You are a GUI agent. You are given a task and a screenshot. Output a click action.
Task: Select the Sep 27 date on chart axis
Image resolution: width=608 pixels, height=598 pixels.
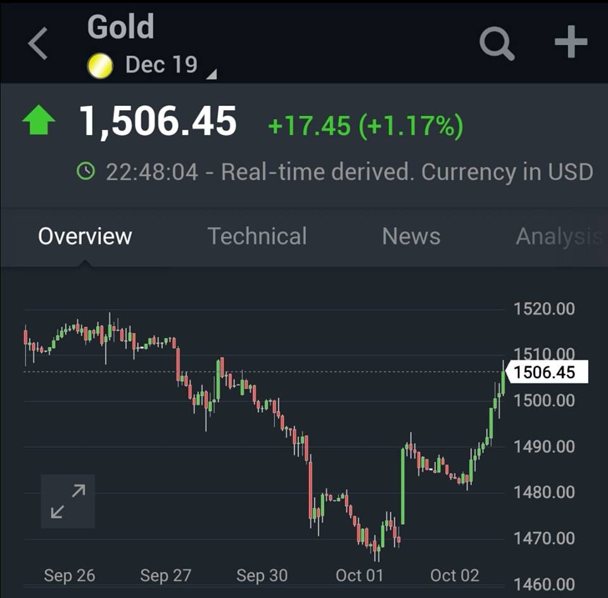(x=165, y=575)
